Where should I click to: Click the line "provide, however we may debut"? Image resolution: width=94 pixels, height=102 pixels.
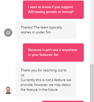[x=46, y=85]
